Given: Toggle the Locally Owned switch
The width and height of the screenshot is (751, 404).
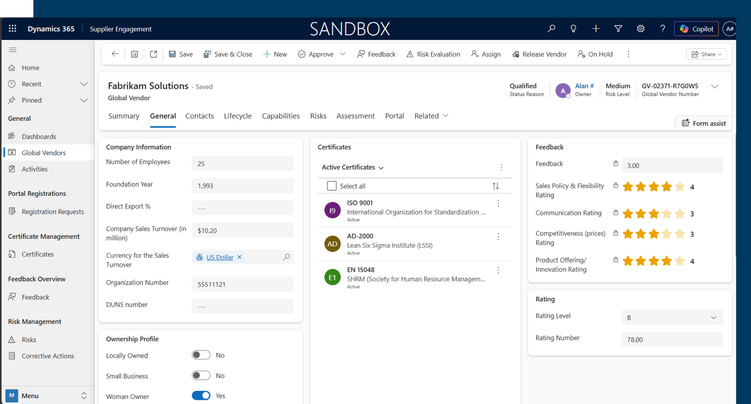Looking at the screenshot, I should [x=201, y=355].
